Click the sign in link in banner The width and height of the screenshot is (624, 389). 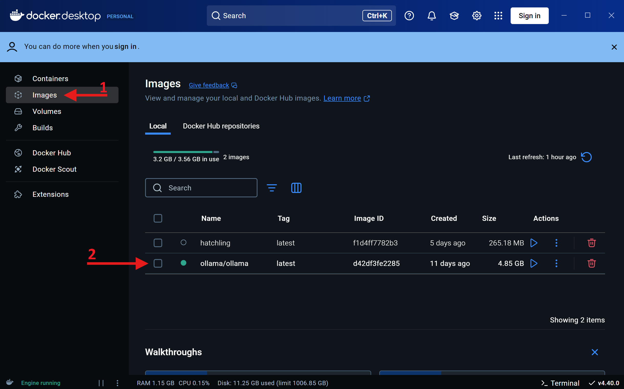click(126, 47)
